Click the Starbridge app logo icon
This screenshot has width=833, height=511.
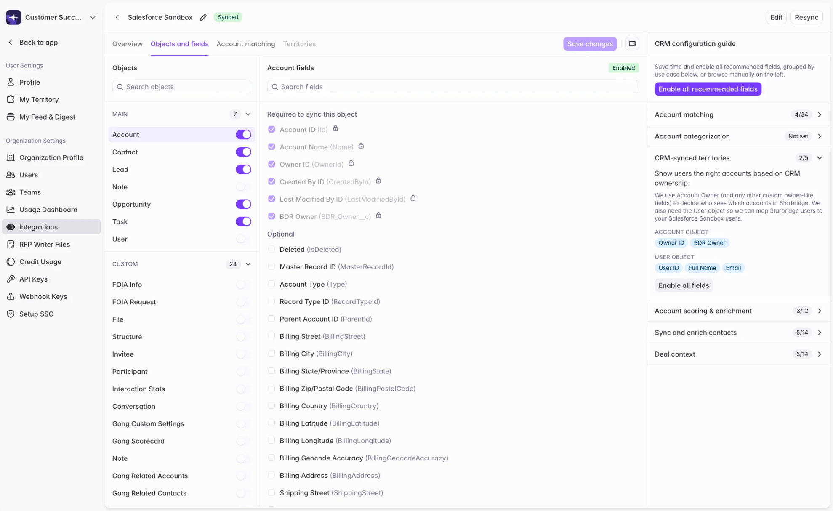coord(13,17)
